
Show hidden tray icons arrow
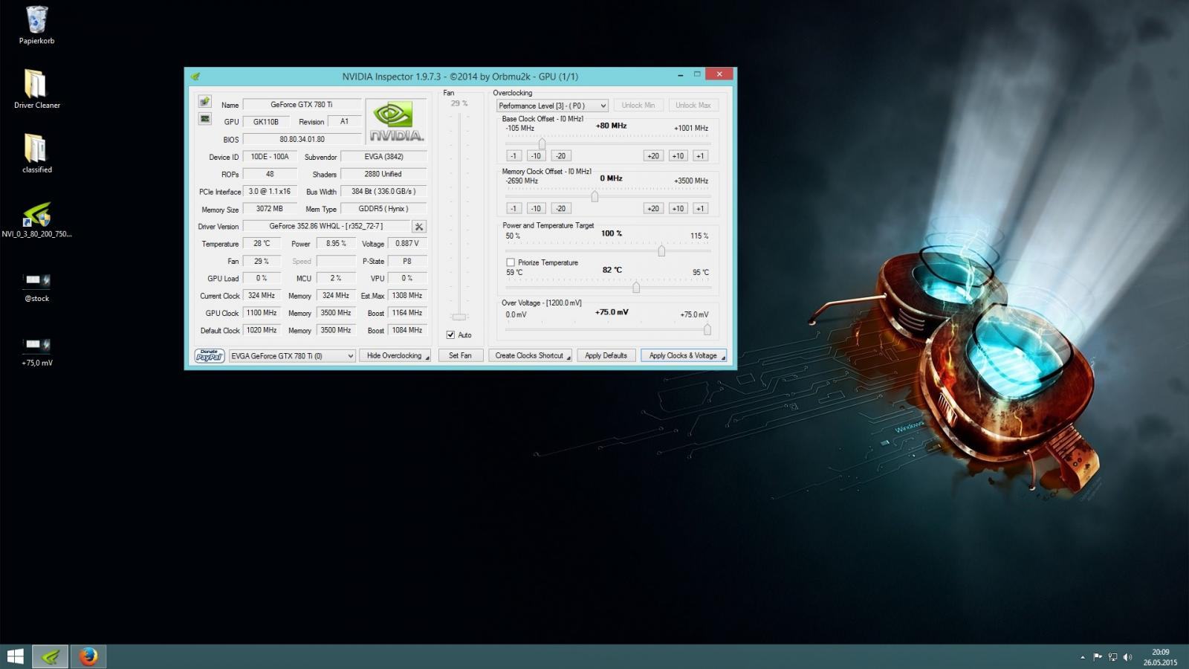point(1082,657)
